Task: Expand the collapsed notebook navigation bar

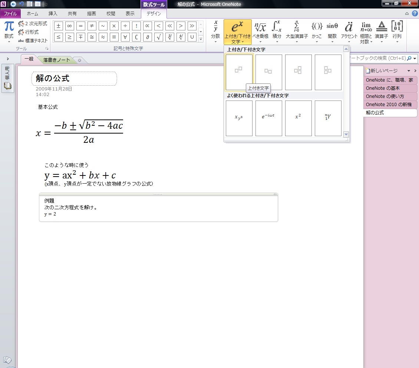Action: pyautogui.click(x=8, y=59)
